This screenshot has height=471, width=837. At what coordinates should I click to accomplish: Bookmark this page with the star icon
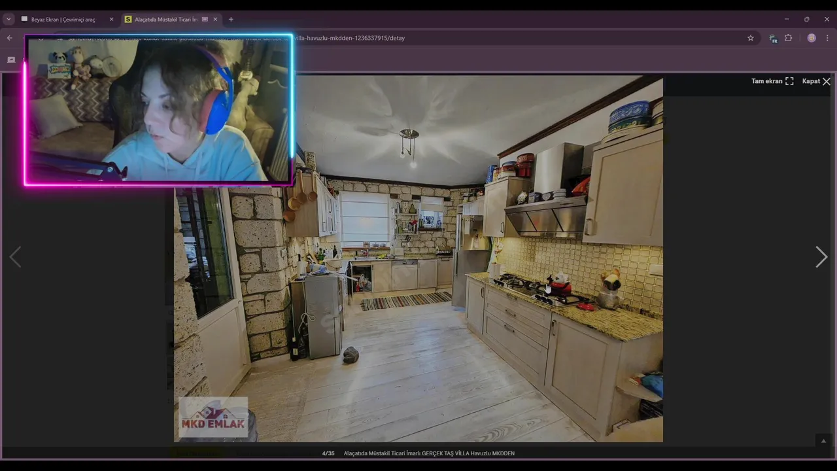pos(751,38)
